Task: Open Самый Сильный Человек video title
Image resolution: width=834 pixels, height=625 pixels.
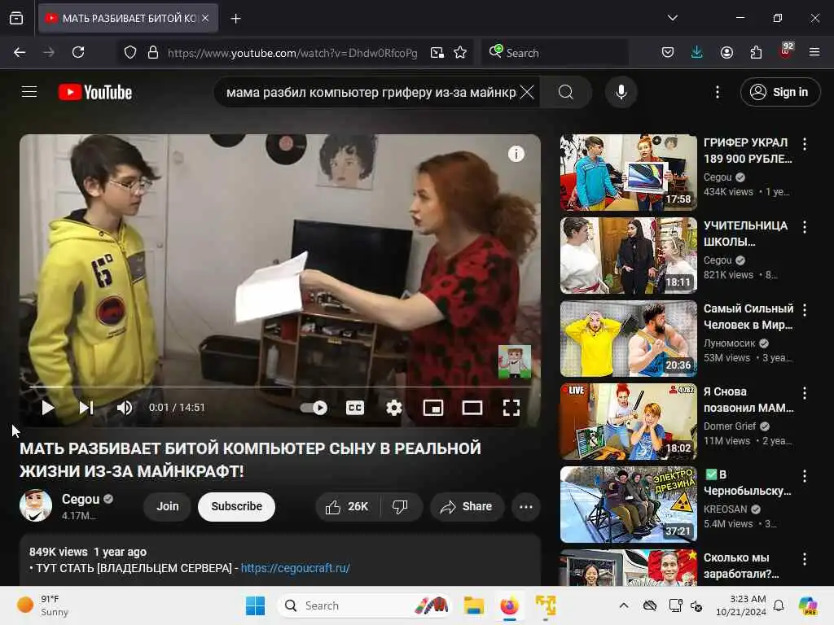Action: pyautogui.click(x=748, y=317)
